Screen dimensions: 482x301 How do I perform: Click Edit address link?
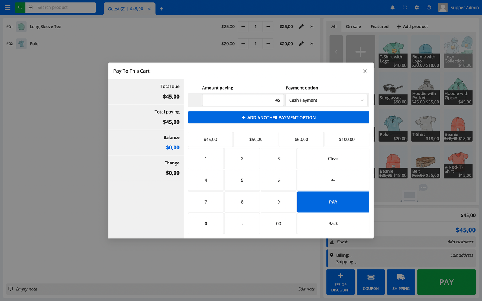(x=462, y=255)
